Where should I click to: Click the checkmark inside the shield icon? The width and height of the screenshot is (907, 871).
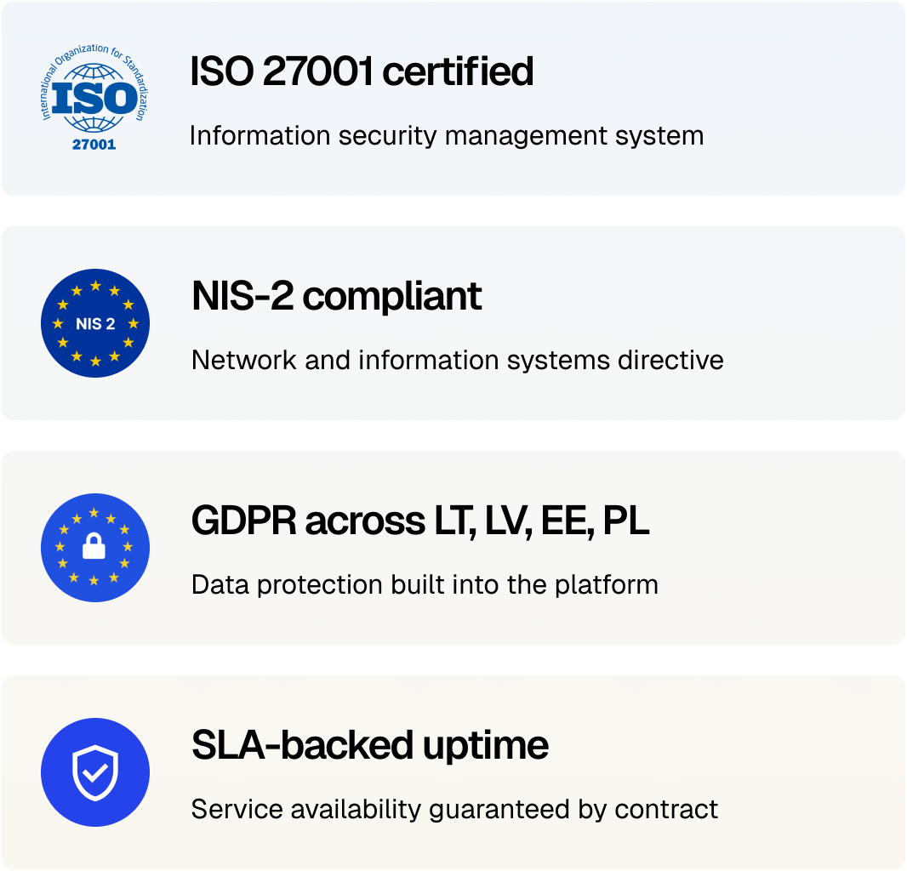[95, 772]
